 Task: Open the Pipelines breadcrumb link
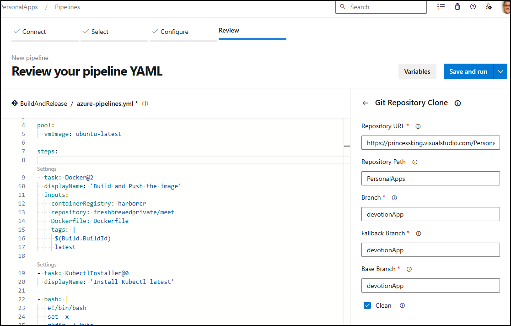67,7
